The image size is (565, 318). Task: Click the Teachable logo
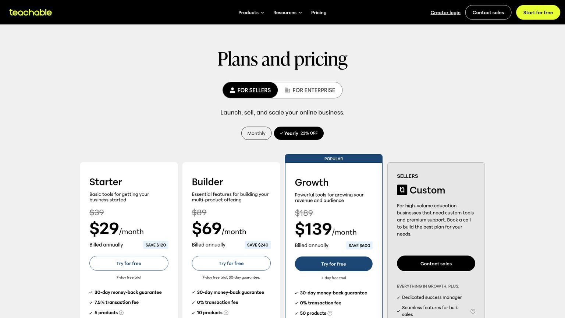pyautogui.click(x=31, y=12)
